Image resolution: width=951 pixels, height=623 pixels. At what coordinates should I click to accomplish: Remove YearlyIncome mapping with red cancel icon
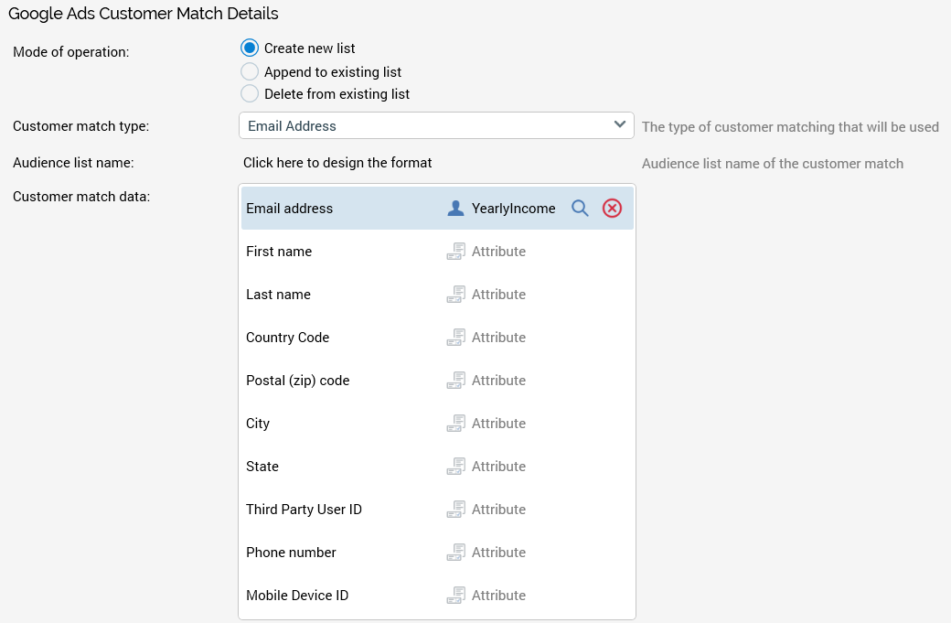(x=612, y=208)
